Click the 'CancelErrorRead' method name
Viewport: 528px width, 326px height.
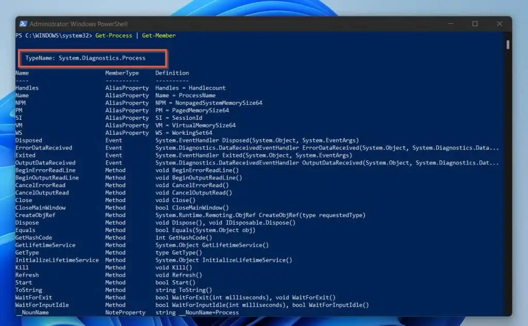(40, 185)
